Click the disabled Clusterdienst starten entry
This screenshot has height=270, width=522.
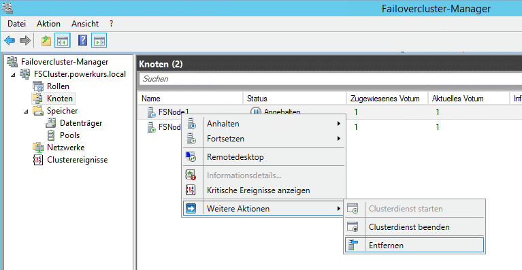(414, 209)
